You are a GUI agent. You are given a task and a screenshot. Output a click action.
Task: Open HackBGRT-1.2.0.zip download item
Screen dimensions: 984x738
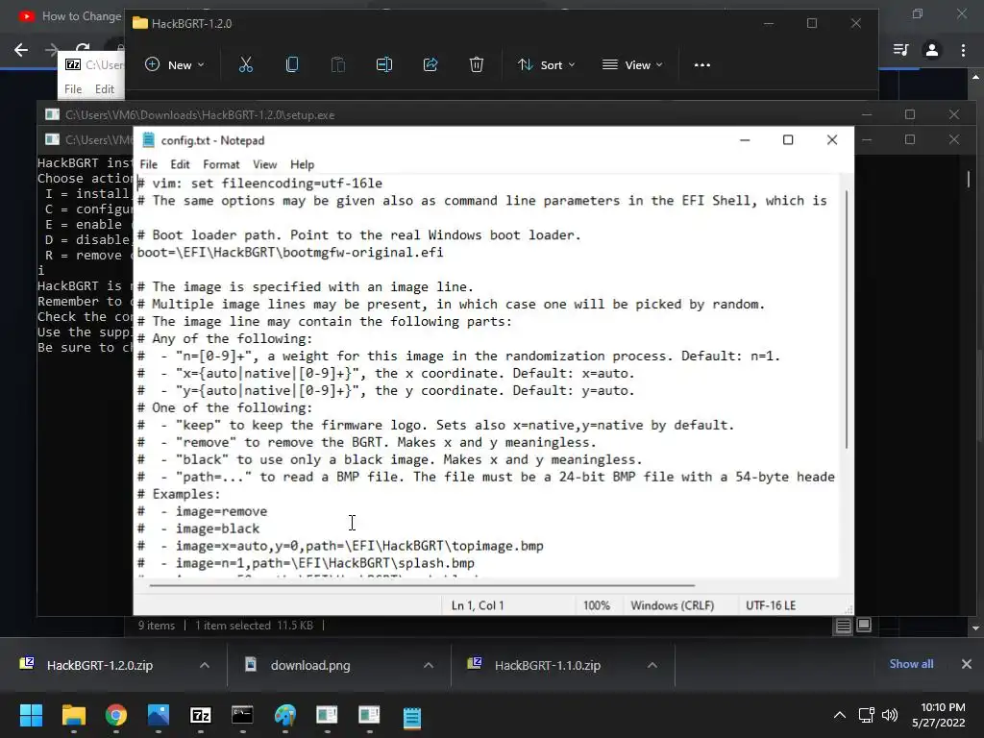click(99, 665)
